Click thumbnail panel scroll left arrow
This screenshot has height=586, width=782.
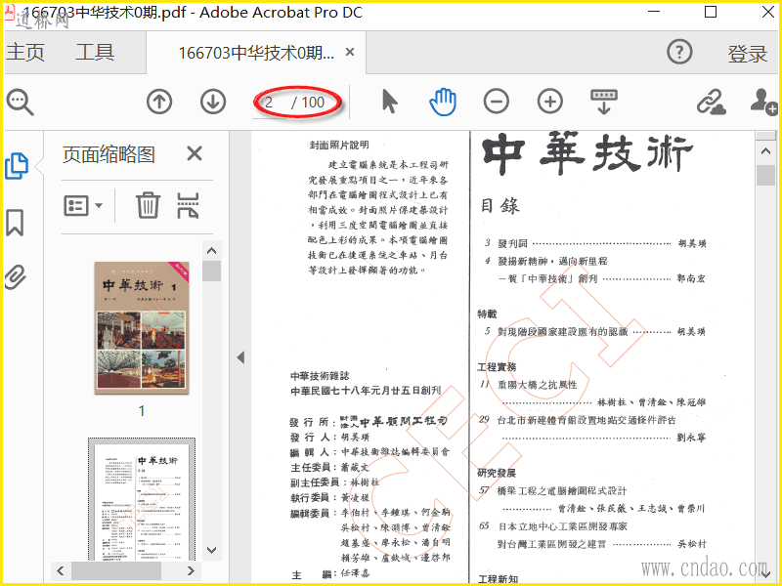[x=61, y=570]
